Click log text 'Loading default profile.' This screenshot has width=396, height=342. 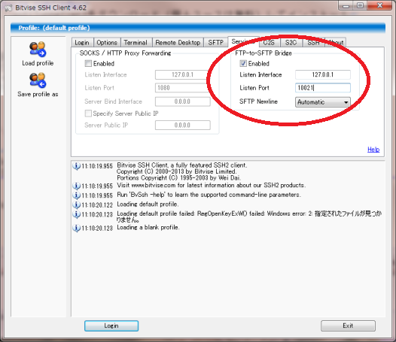tap(148, 204)
